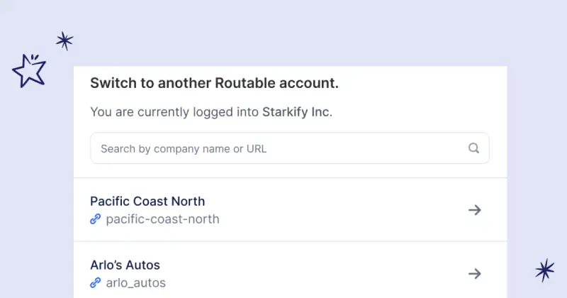Screen dimensions: 567x298
Task: Click divider between Pacific Coast North and Arlo's Autos
Action: pos(290,241)
